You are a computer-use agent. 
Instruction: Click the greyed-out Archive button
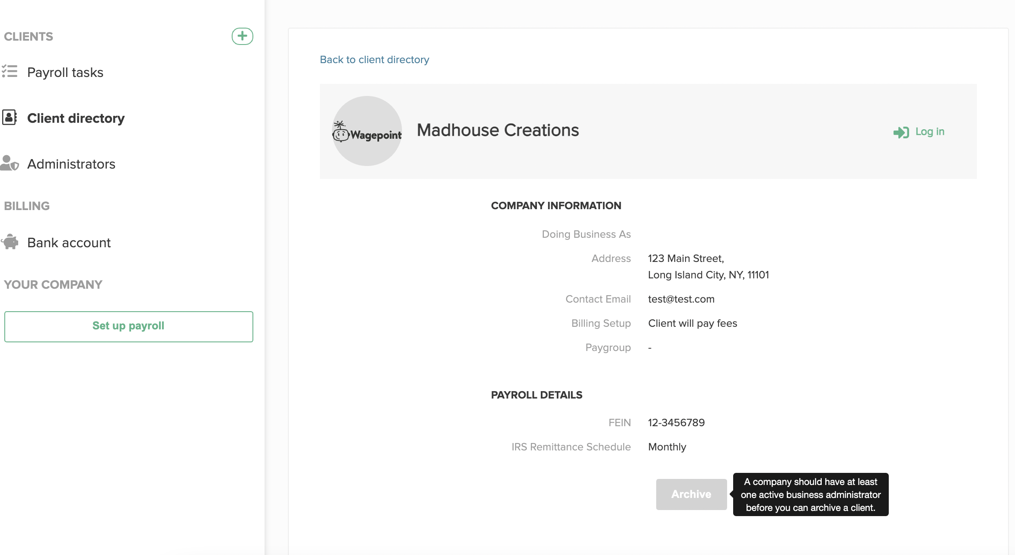(x=691, y=494)
